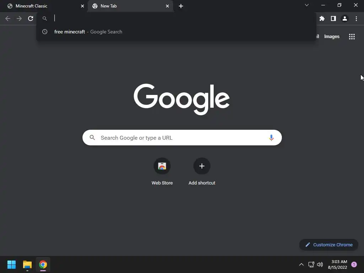The height and width of the screenshot is (273, 364).
Task: Click the Customize Chrome button
Action: pos(329,245)
